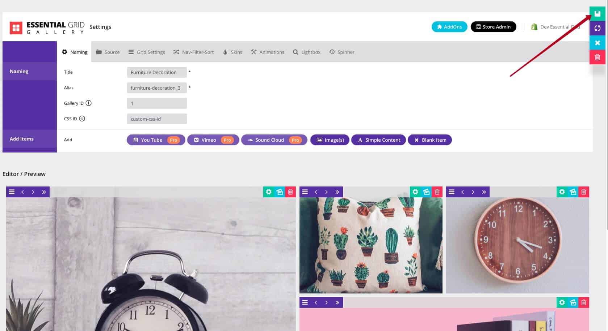Move the cactus pillow item right
The height and width of the screenshot is (331, 608).
pyautogui.click(x=327, y=192)
